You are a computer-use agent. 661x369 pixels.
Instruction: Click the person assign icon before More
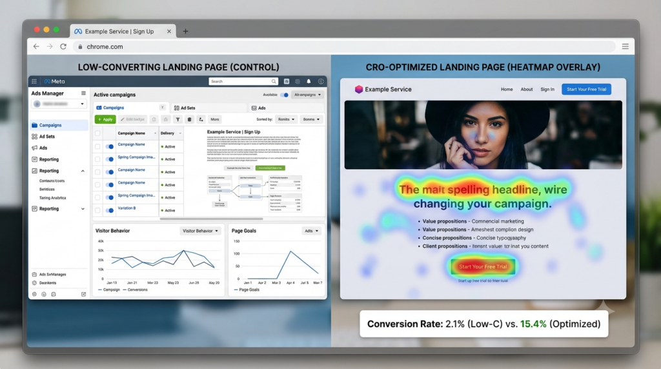[201, 119]
